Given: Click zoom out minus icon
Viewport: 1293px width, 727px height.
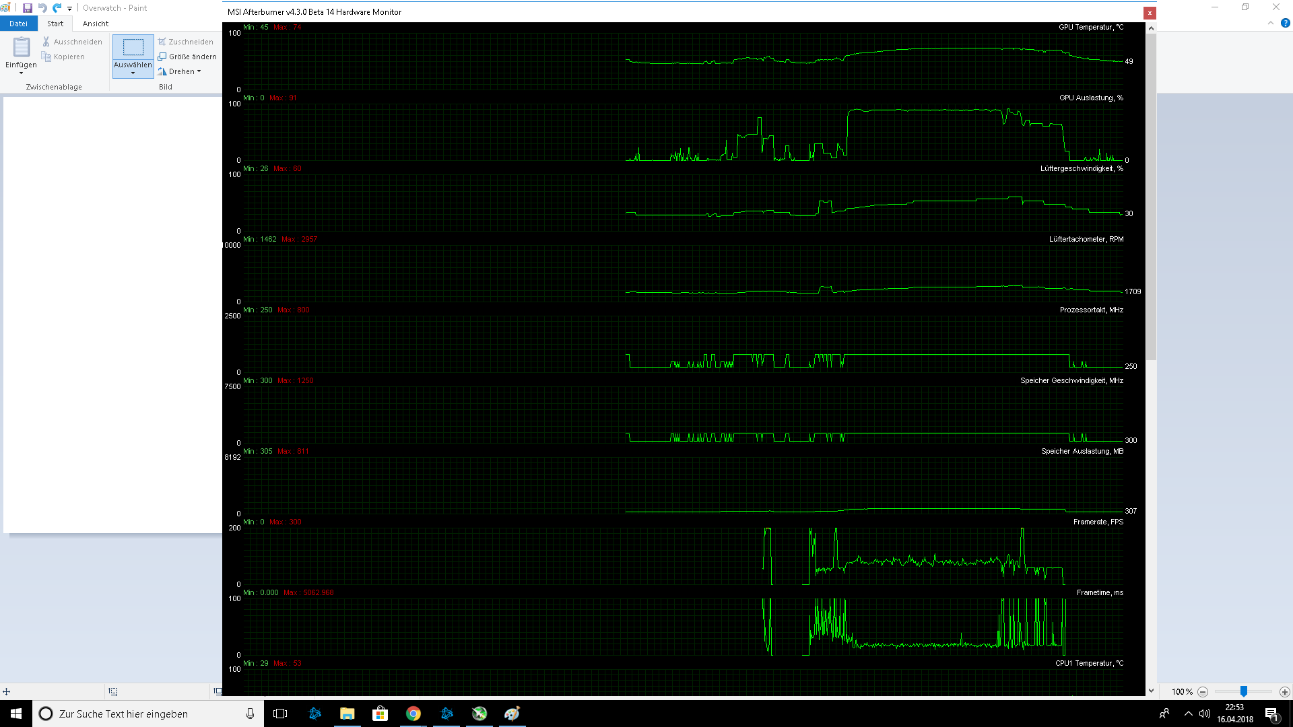Looking at the screenshot, I should pos(1203,692).
